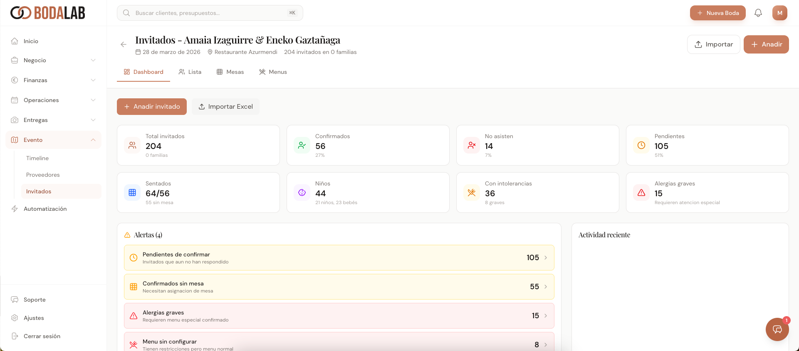Expand the Finanzas sidebar menu
The width and height of the screenshot is (799, 351).
click(x=53, y=80)
